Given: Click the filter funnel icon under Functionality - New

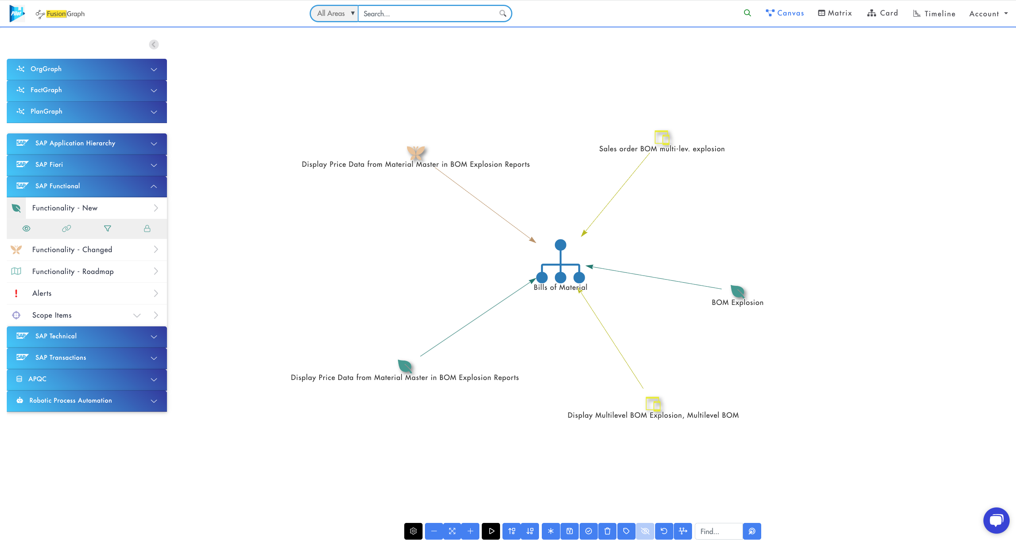Looking at the screenshot, I should (x=107, y=228).
